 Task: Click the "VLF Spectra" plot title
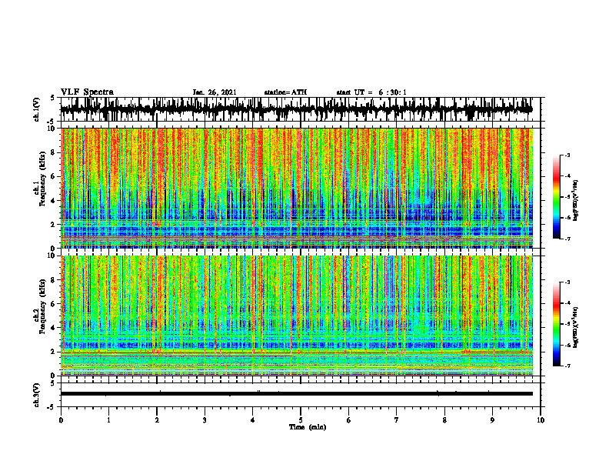pos(87,92)
